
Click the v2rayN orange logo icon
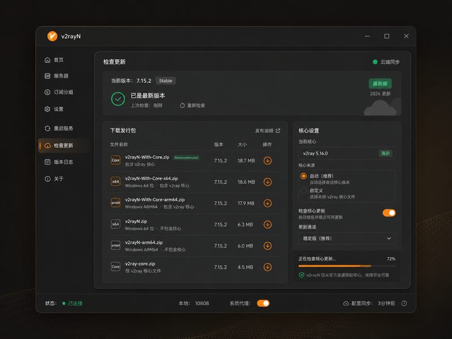(x=52, y=36)
